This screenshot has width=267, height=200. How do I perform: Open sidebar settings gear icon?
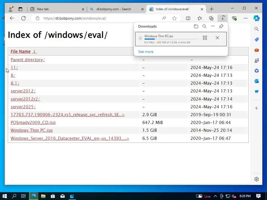[x=257, y=179]
